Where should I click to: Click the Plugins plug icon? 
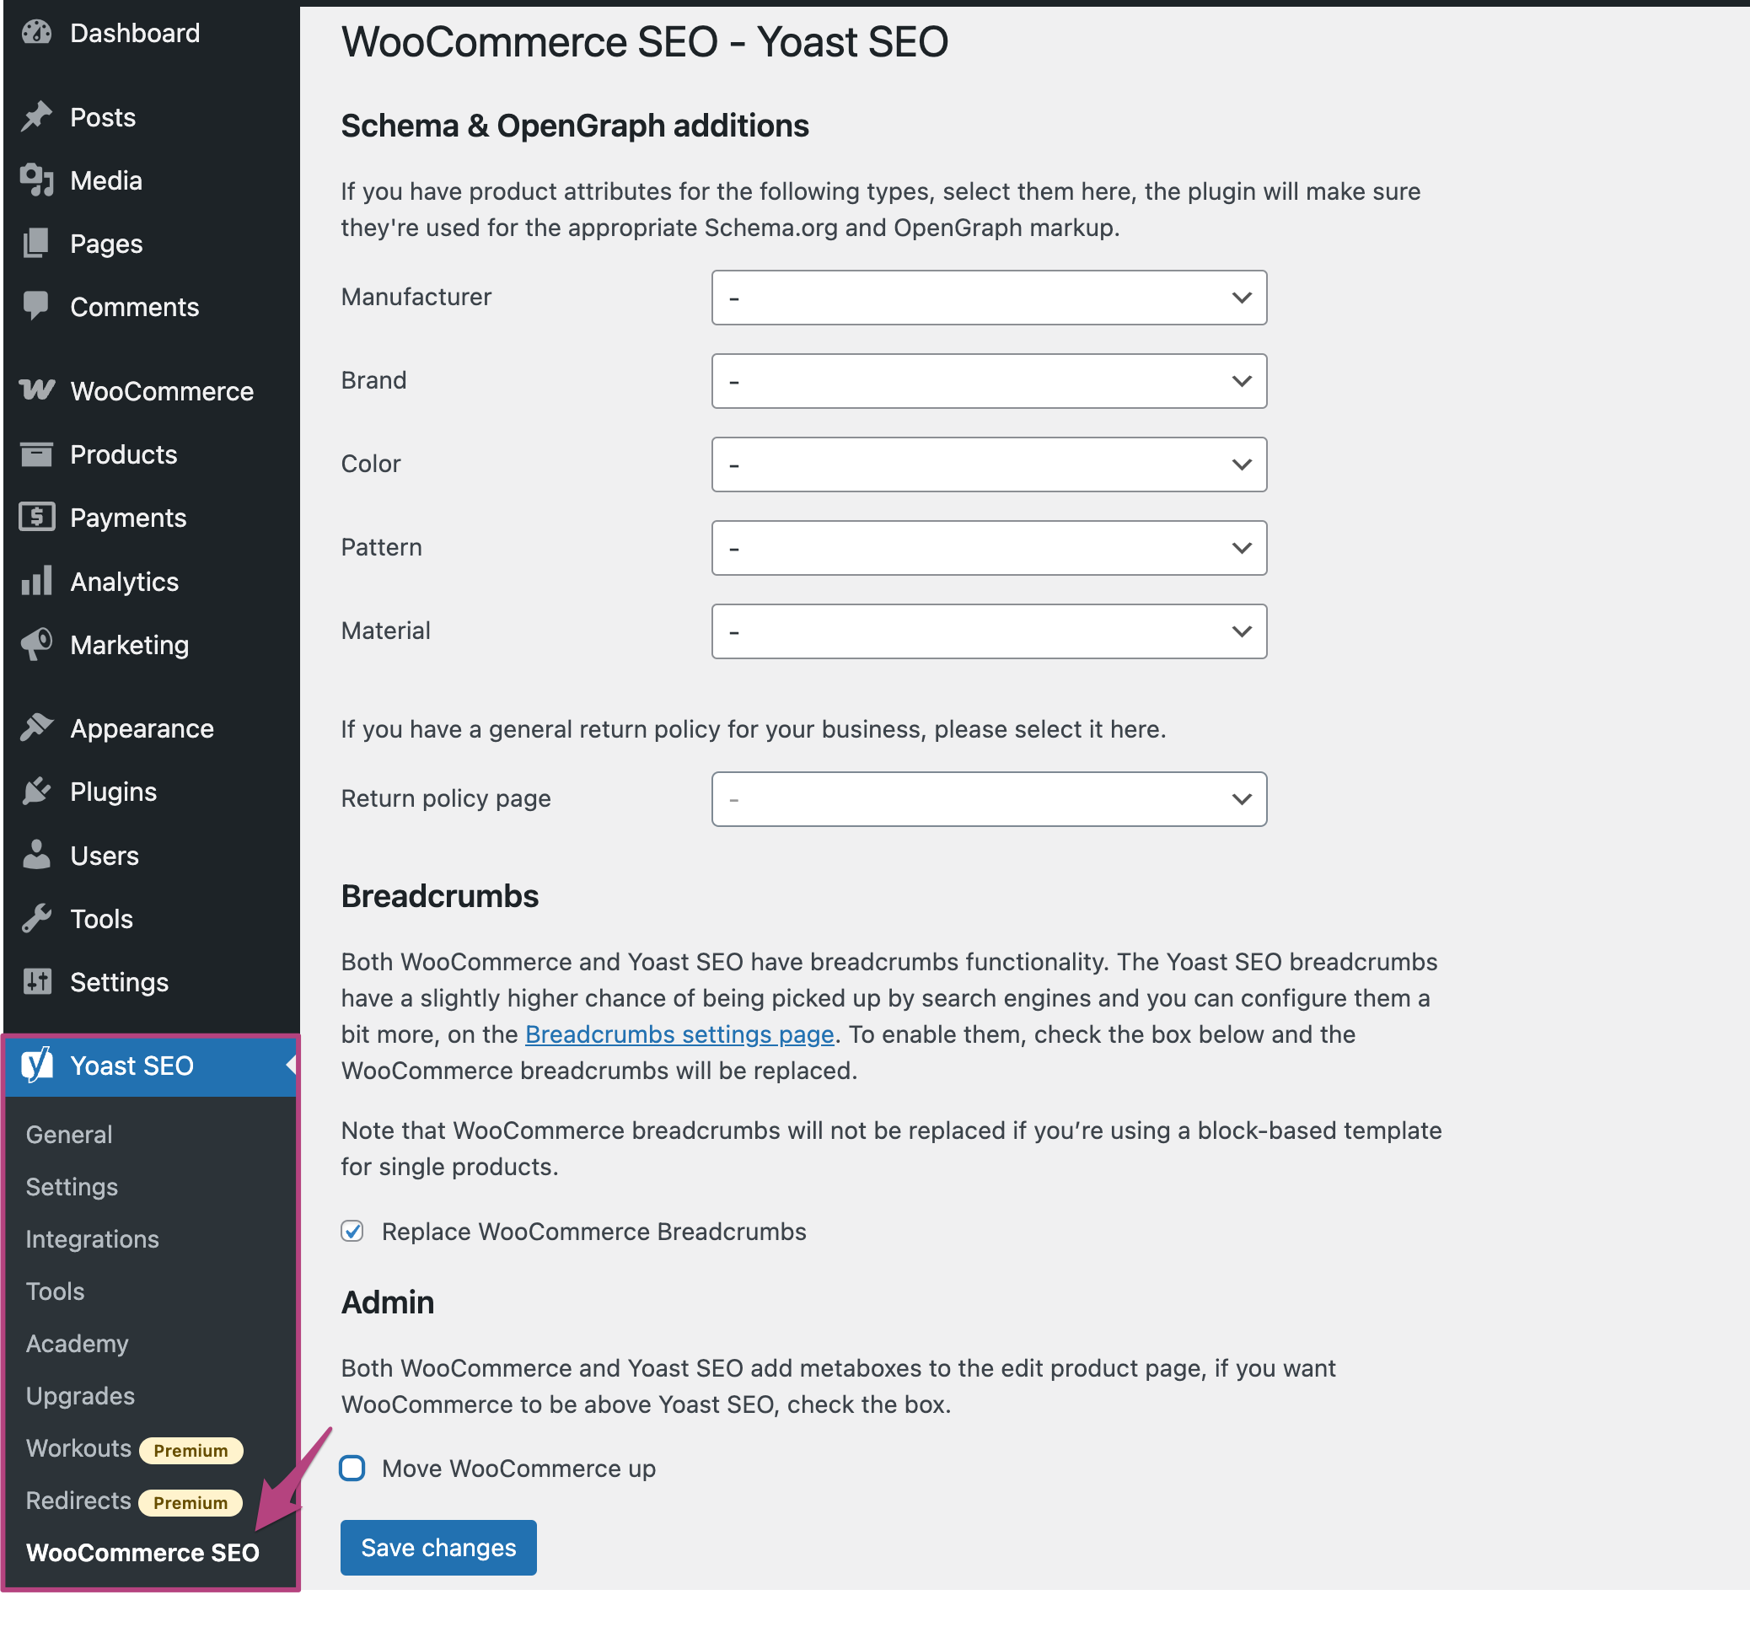[x=37, y=792]
